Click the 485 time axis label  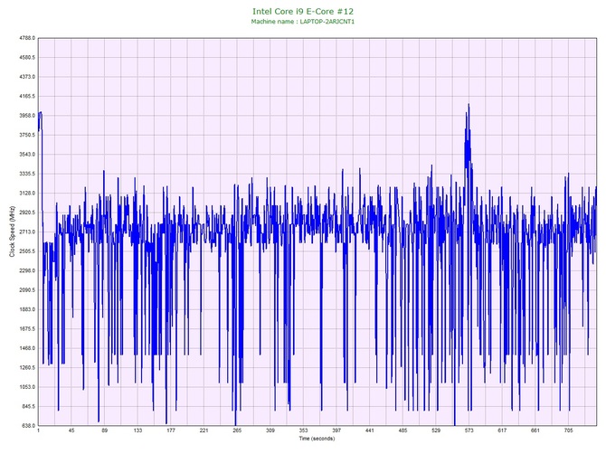point(402,430)
